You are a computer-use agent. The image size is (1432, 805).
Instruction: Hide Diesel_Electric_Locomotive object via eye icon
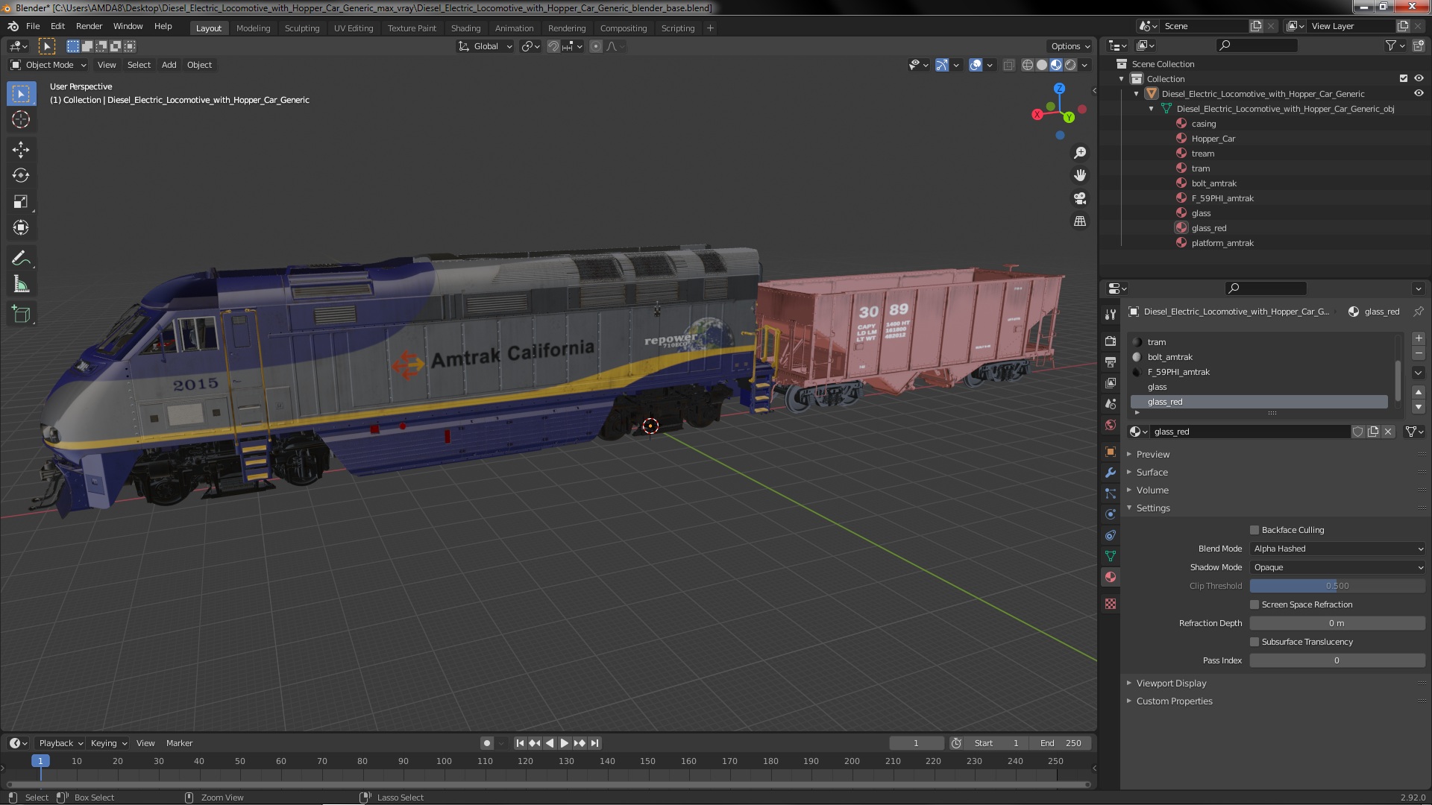tap(1419, 93)
